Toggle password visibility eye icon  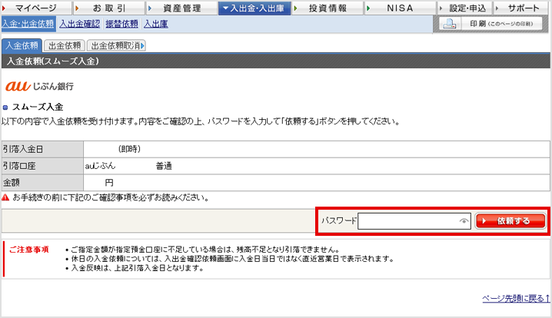coord(463,221)
